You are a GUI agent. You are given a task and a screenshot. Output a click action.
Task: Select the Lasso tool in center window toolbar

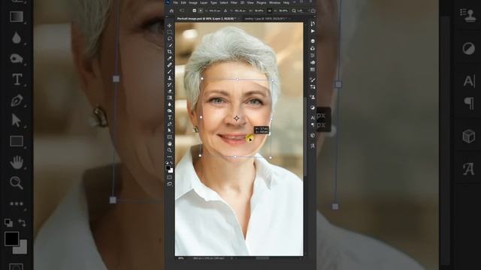[x=169, y=38]
